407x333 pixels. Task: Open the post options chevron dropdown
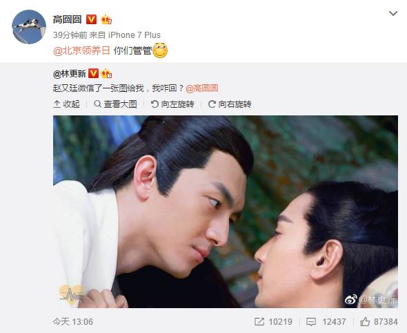[393, 13]
